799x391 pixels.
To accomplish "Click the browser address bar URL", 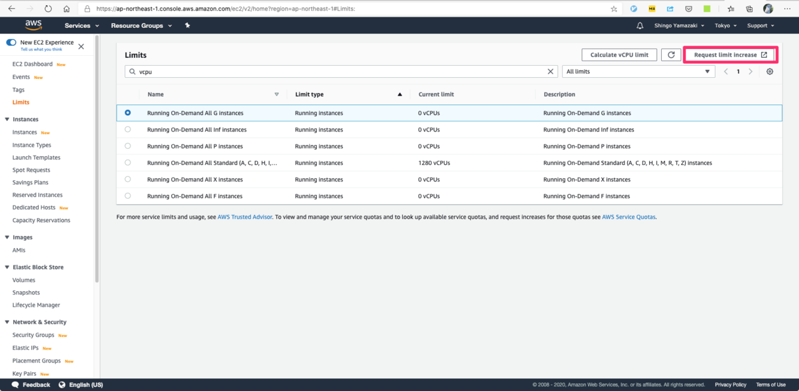I will click(225, 9).
